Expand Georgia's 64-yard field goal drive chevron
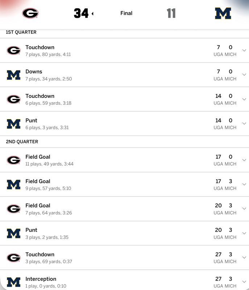This screenshot has height=290, width=249. click(x=244, y=209)
